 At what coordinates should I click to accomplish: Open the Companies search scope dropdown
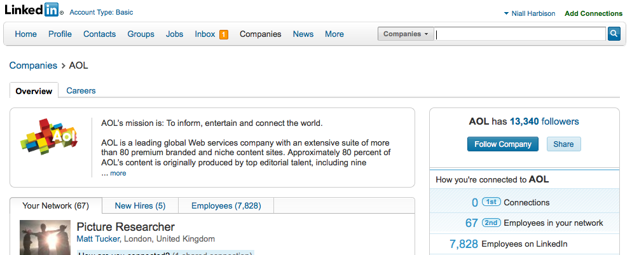[x=406, y=34]
